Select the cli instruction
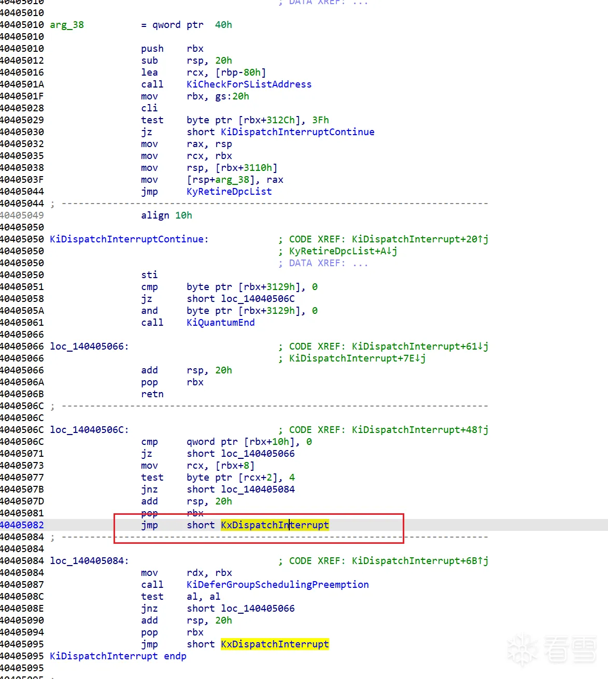The width and height of the screenshot is (608, 679). pyautogui.click(x=149, y=108)
